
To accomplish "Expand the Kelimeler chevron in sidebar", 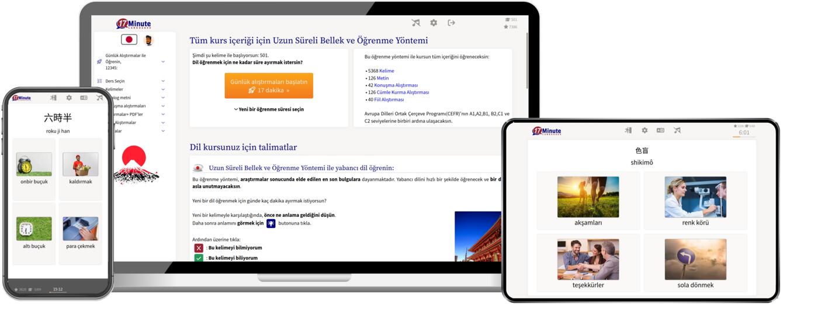I will (x=163, y=89).
